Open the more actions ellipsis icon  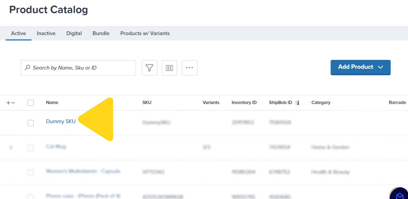click(190, 68)
